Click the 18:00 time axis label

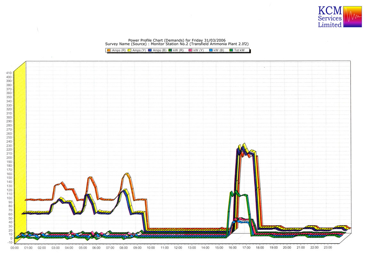tap(260, 248)
